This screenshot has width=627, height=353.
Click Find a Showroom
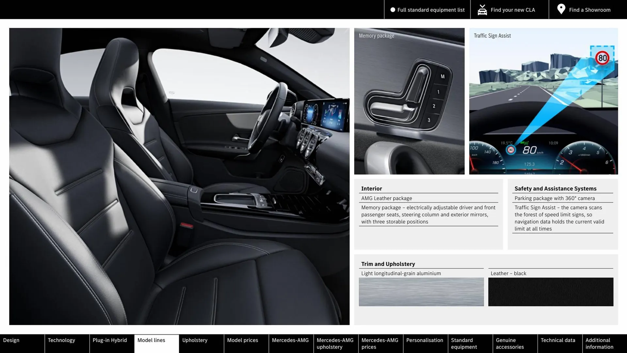[x=589, y=10]
